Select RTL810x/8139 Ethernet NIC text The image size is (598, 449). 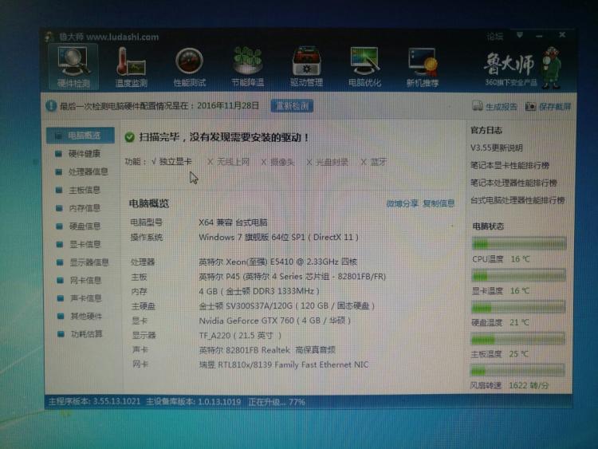(284, 364)
